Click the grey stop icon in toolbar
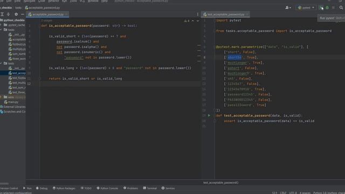Image resolution: width=345 pixels, height=194 pixels. (x=333, y=8)
